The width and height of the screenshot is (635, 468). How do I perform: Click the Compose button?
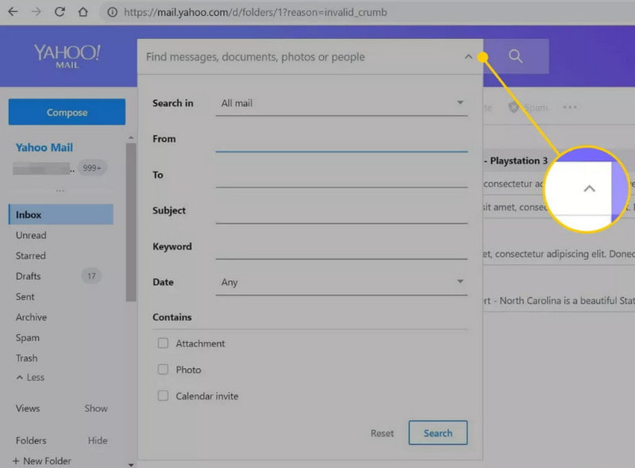pyautogui.click(x=67, y=112)
